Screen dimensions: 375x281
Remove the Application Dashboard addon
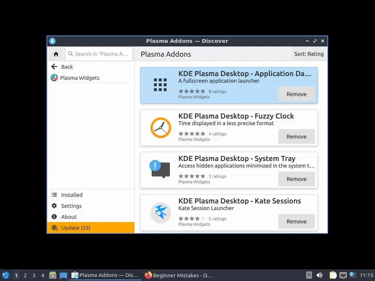pyautogui.click(x=296, y=94)
